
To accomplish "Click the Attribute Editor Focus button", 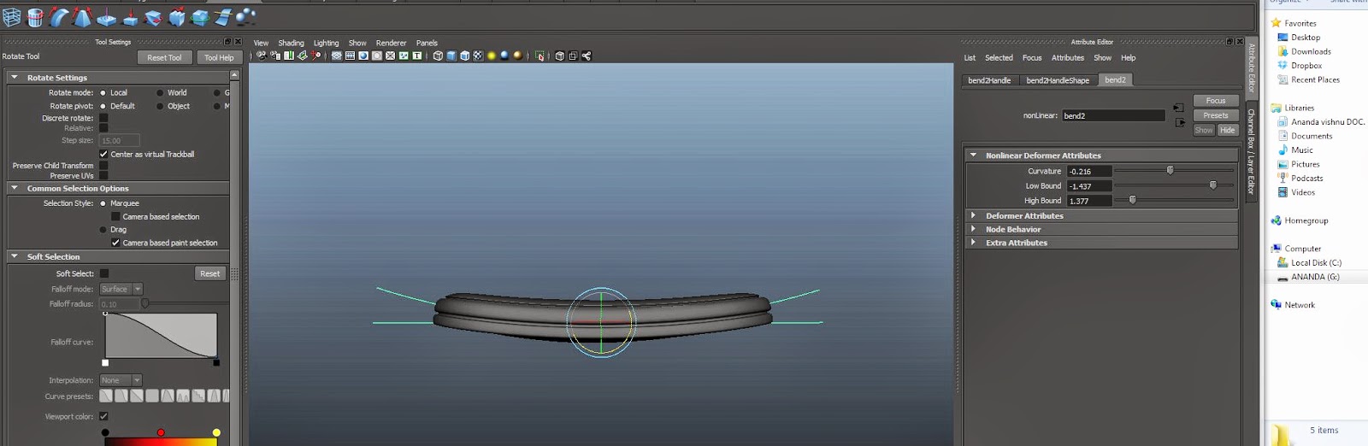I will click(1216, 101).
